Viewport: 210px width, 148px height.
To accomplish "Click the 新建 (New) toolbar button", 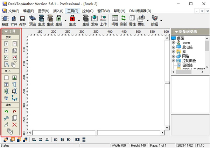I will click(5, 21).
